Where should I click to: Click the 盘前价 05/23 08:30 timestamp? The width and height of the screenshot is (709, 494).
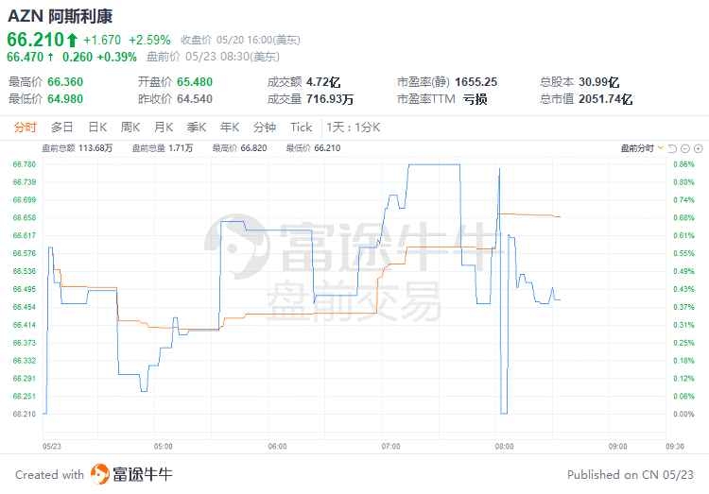click(x=213, y=57)
